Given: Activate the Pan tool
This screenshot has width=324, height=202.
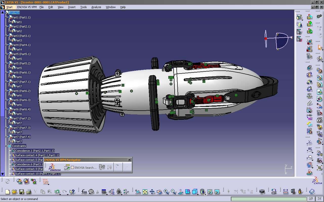Looking at the screenshot, I should (x=152, y=191).
